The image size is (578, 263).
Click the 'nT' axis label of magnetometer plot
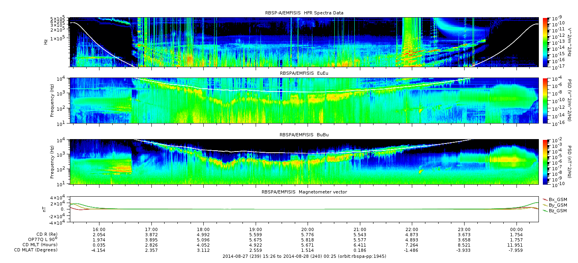45,209
